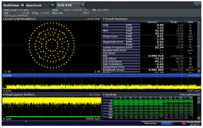Switch to the MultiView tab

click(11, 5)
